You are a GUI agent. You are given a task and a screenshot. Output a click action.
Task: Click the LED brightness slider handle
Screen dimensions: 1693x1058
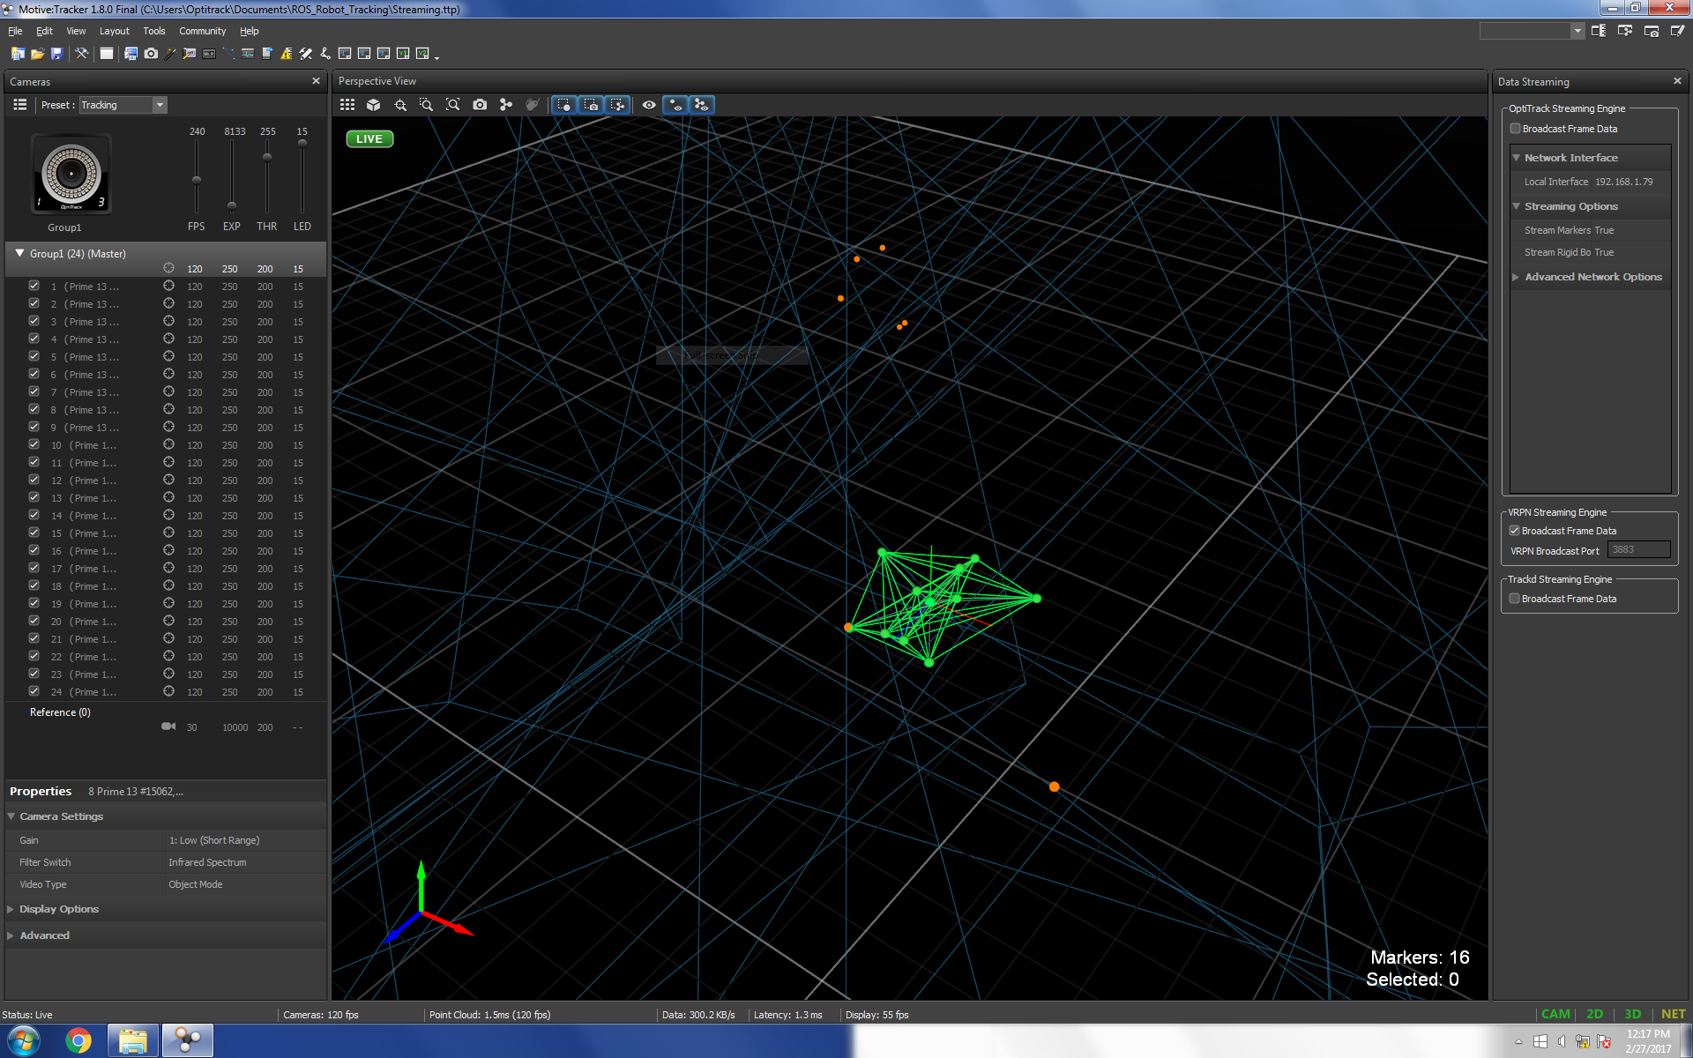pos(302,143)
